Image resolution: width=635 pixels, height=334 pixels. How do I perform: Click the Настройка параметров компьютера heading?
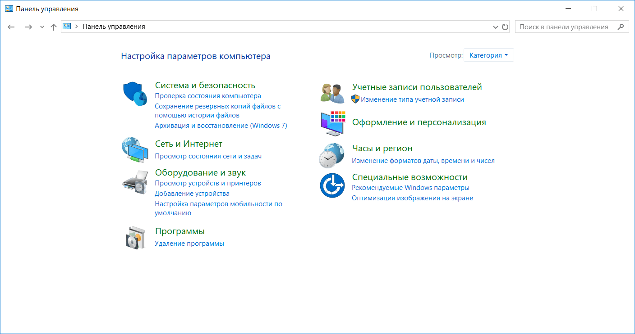point(196,56)
